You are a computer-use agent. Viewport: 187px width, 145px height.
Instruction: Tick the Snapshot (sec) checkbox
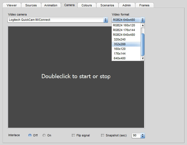click(x=102, y=136)
